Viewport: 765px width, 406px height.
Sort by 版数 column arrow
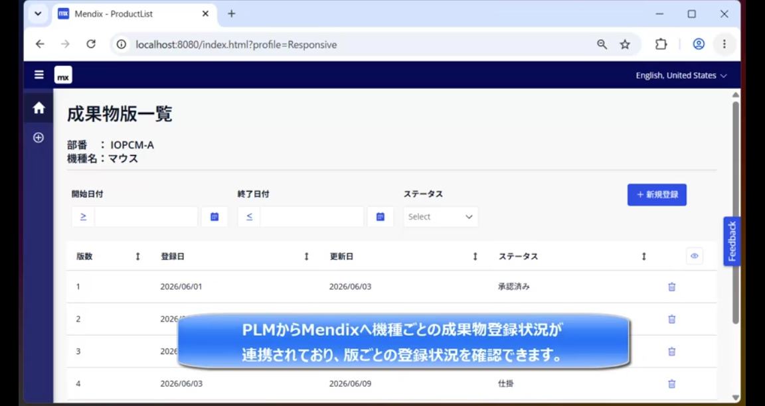coord(137,256)
